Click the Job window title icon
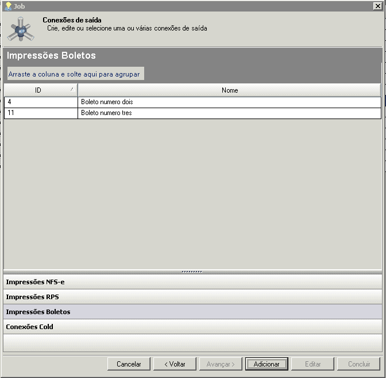The width and height of the screenshot is (386, 378). click(x=8, y=6)
